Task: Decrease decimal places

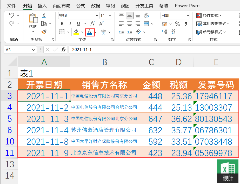Action: (x=173, y=32)
